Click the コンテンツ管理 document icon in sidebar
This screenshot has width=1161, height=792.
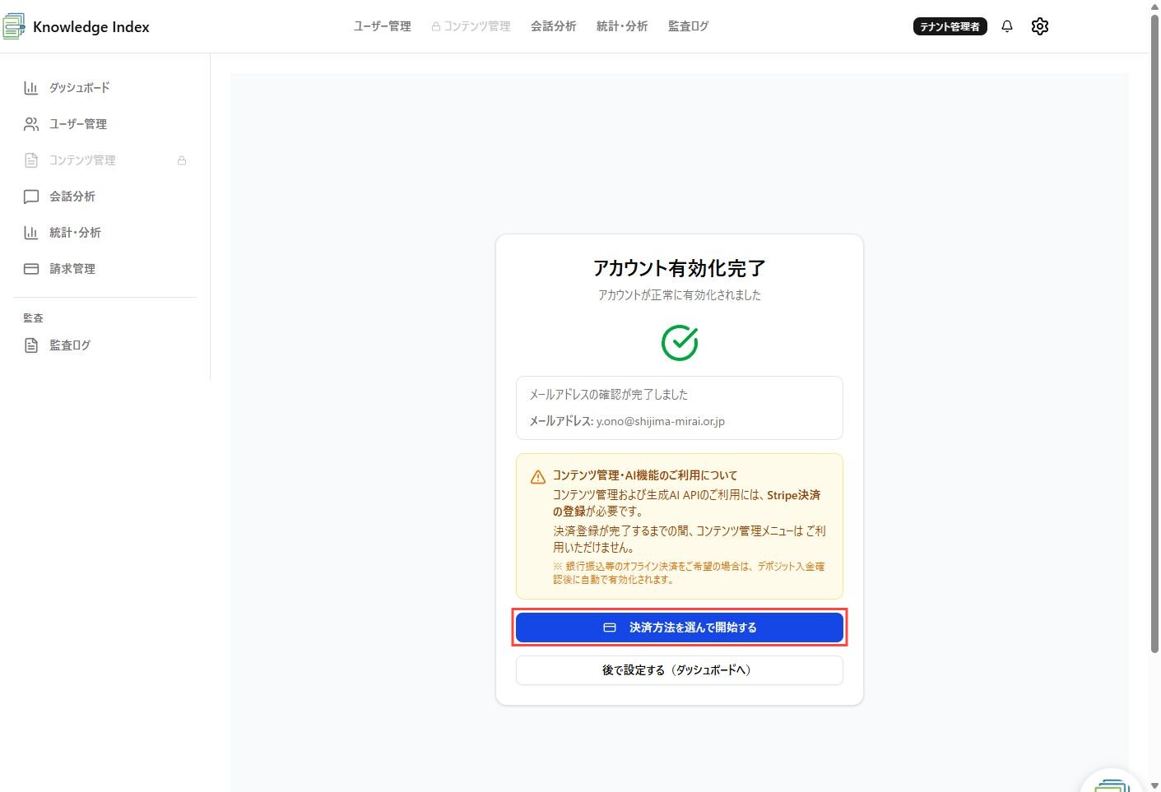(x=31, y=160)
